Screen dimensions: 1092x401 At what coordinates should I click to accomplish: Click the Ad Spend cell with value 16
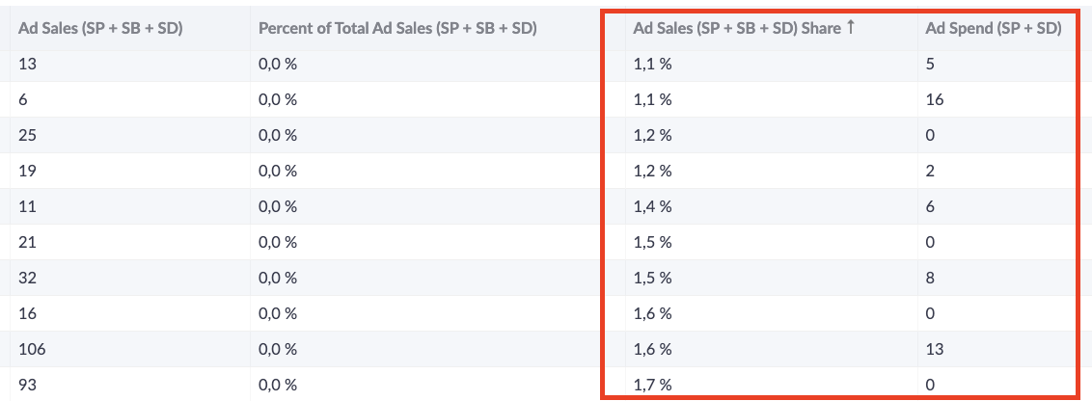997,99
